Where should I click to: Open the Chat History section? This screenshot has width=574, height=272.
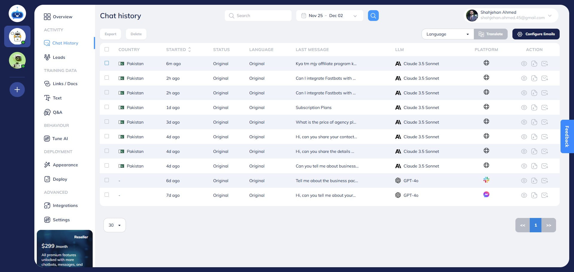click(65, 43)
